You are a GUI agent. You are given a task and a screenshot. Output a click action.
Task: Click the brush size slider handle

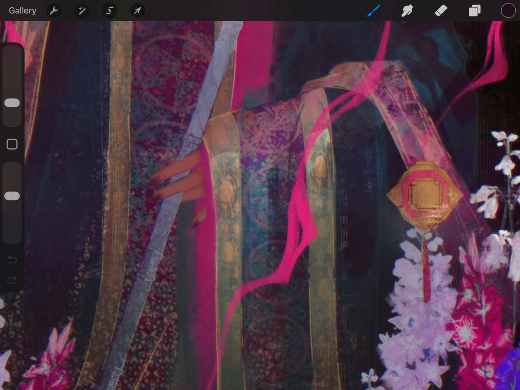click(x=12, y=103)
